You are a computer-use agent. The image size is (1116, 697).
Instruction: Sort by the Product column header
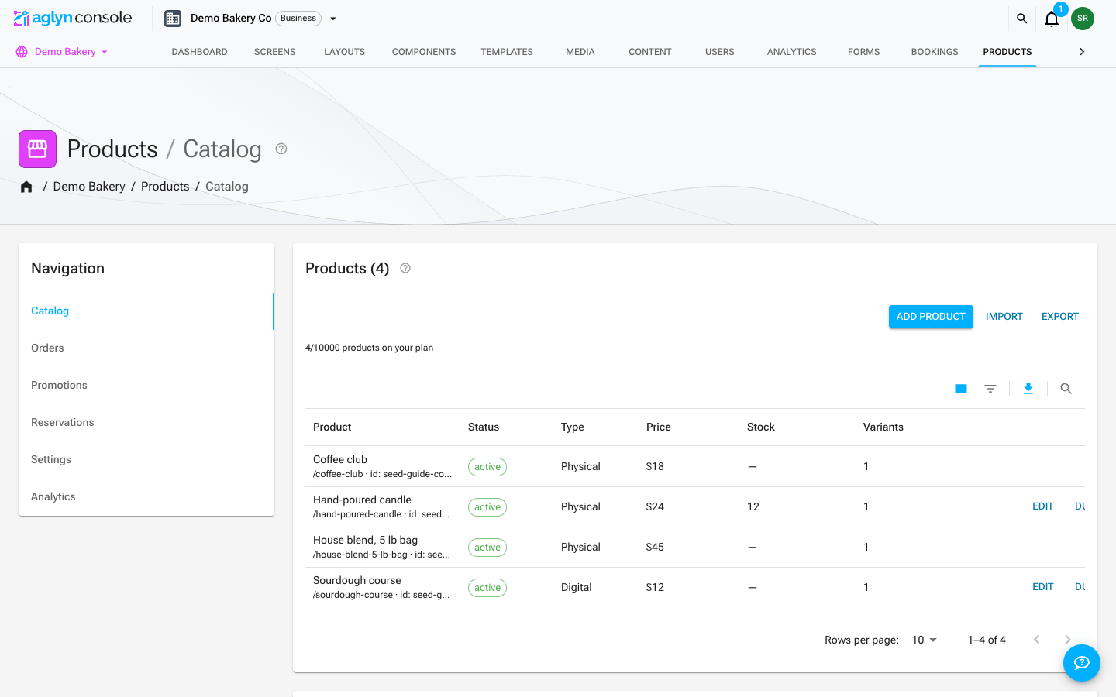coord(332,427)
